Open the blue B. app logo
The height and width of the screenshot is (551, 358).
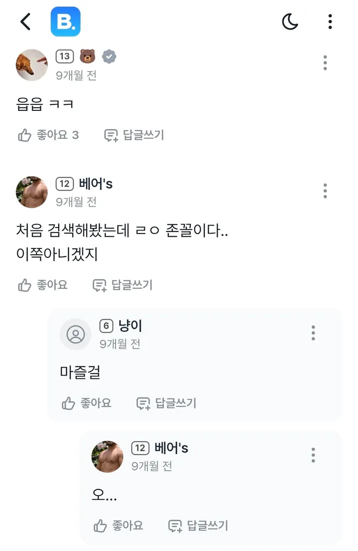coord(66,22)
